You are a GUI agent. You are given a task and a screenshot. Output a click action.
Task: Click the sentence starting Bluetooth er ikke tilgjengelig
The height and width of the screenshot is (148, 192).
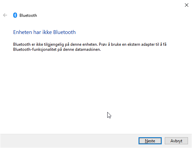(x=55, y=44)
